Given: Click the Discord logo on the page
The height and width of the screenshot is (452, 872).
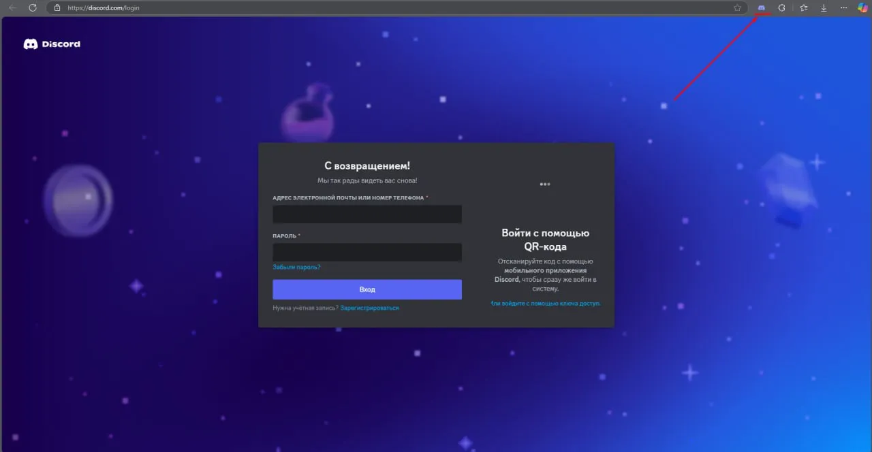Looking at the screenshot, I should 52,44.
